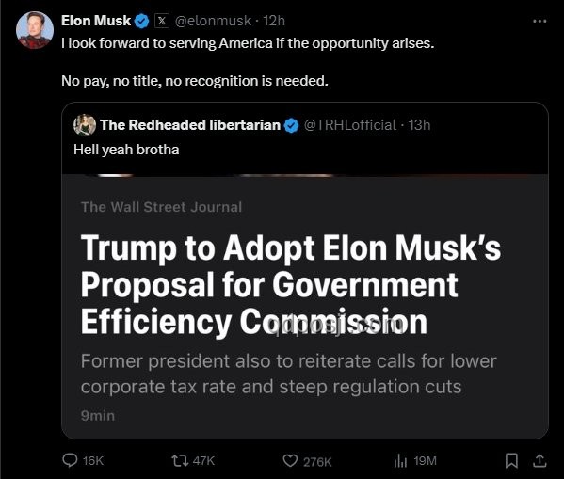Image resolution: width=564 pixels, height=479 pixels.
Task: Open the @elonmusk handle link
Action: pos(214,21)
